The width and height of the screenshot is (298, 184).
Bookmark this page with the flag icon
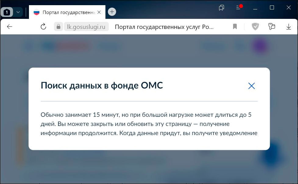[235, 26]
